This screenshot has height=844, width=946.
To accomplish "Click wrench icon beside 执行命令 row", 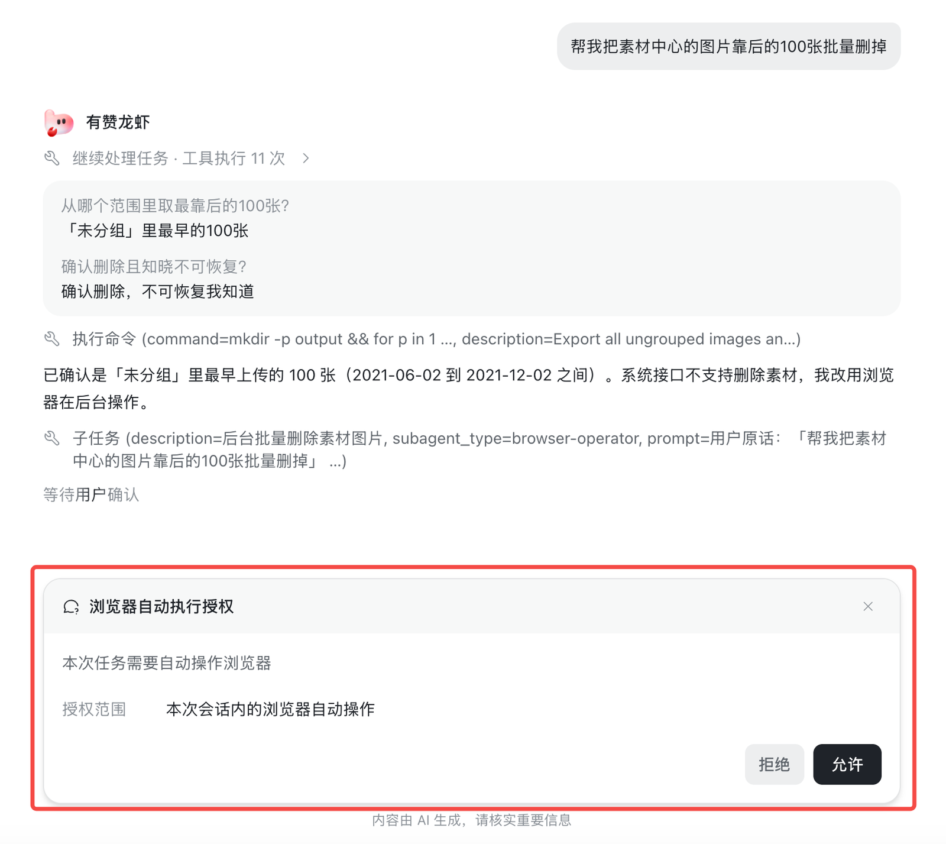I will pyautogui.click(x=52, y=339).
